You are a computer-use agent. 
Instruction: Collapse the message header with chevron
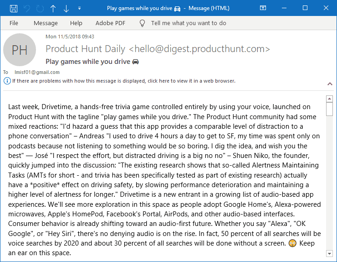point(330,84)
